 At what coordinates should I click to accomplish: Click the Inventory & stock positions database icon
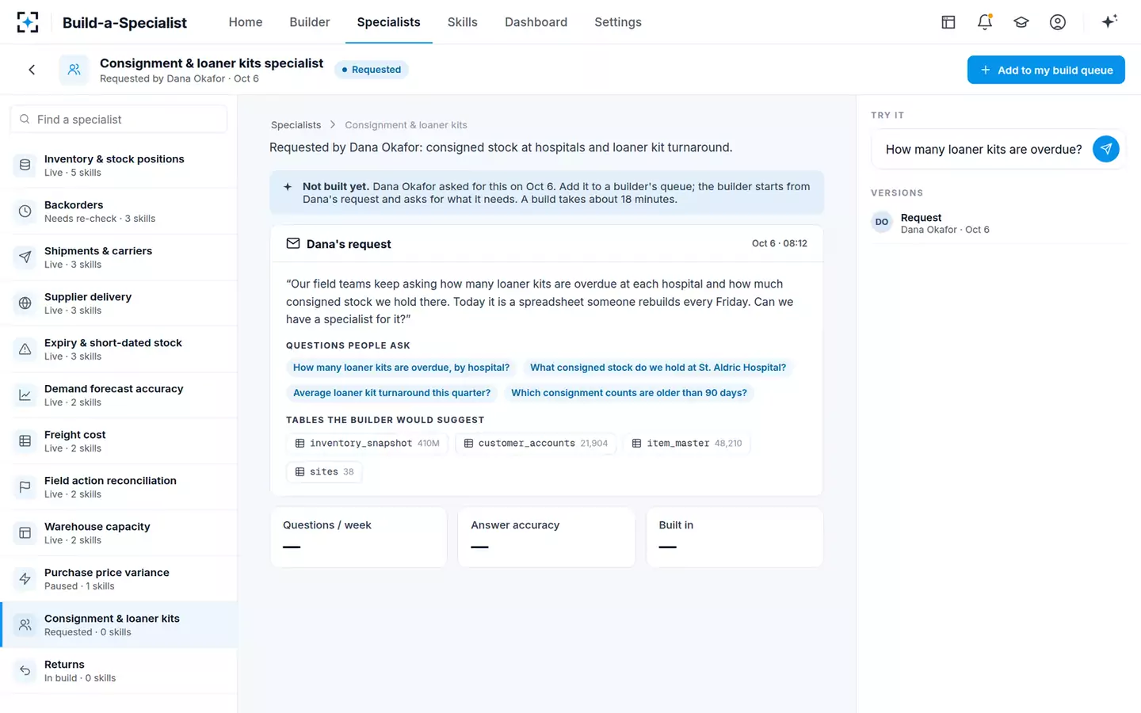pyautogui.click(x=25, y=165)
